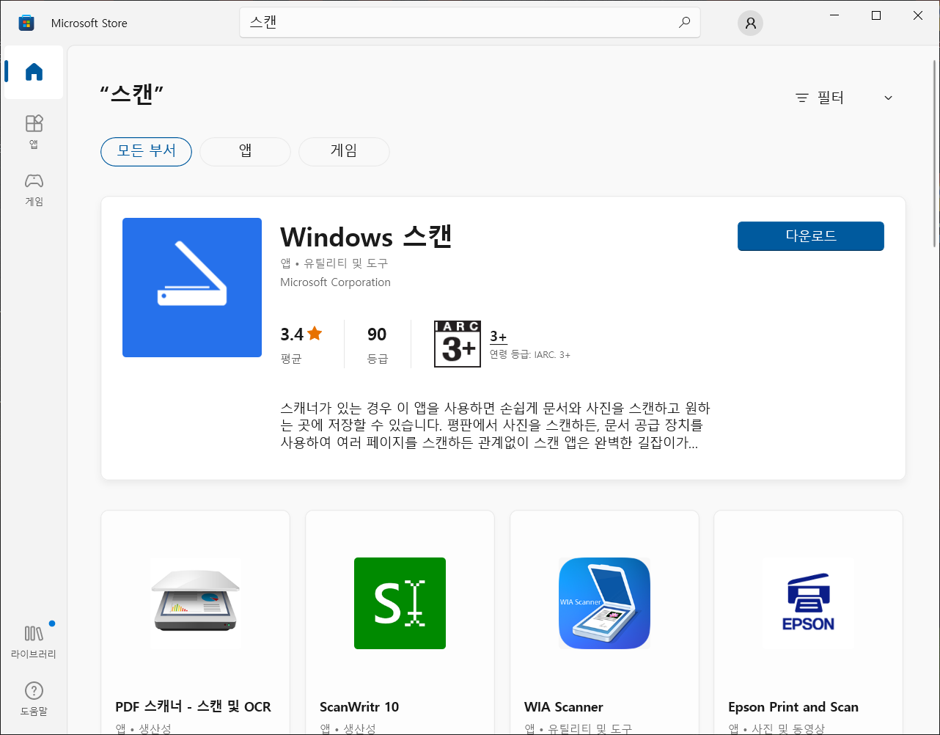The image size is (940, 735).
Task: Maximize the Microsoft Store window
Action: [876, 15]
